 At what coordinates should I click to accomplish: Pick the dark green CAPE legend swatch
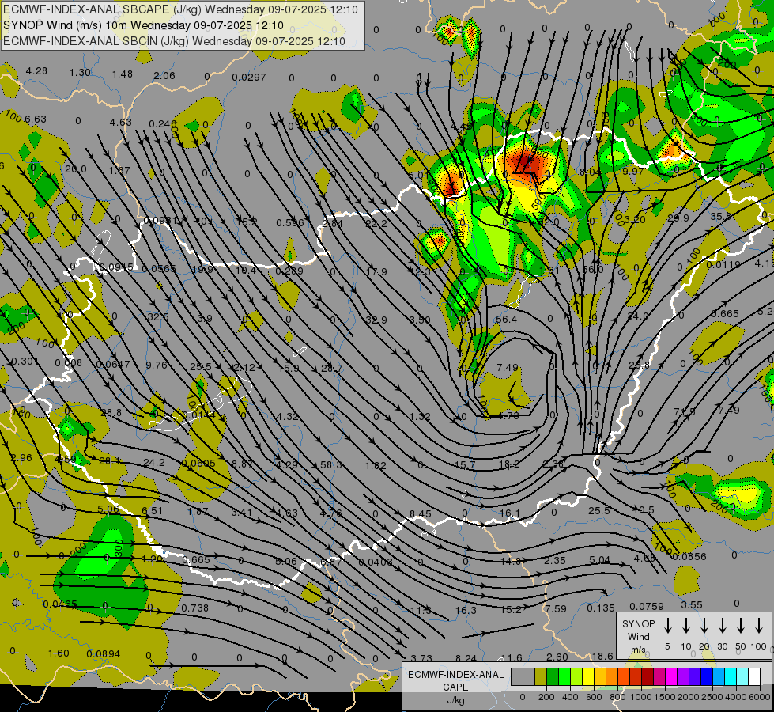[553, 677]
